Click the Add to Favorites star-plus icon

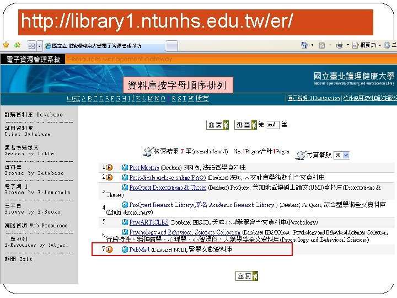pyautogui.click(x=17, y=45)
